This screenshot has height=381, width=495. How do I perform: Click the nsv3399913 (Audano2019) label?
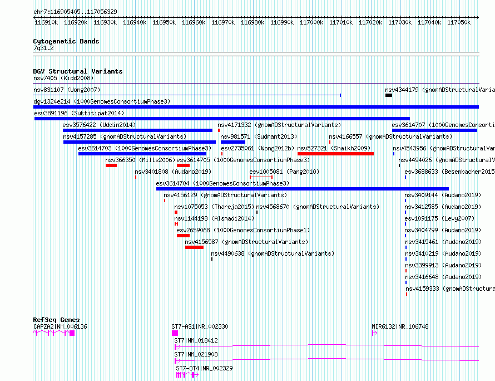pyautogui.click(x=443, y=265)
